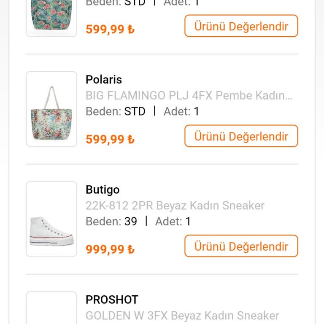Click the Polaris bag's 599,99 ₺ price
Screen dimensions: 324x324
pyautogui.click(x=110, y=139)
